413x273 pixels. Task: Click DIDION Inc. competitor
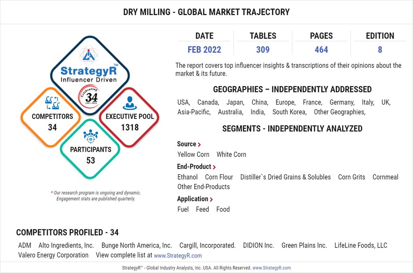pos(258,245)
